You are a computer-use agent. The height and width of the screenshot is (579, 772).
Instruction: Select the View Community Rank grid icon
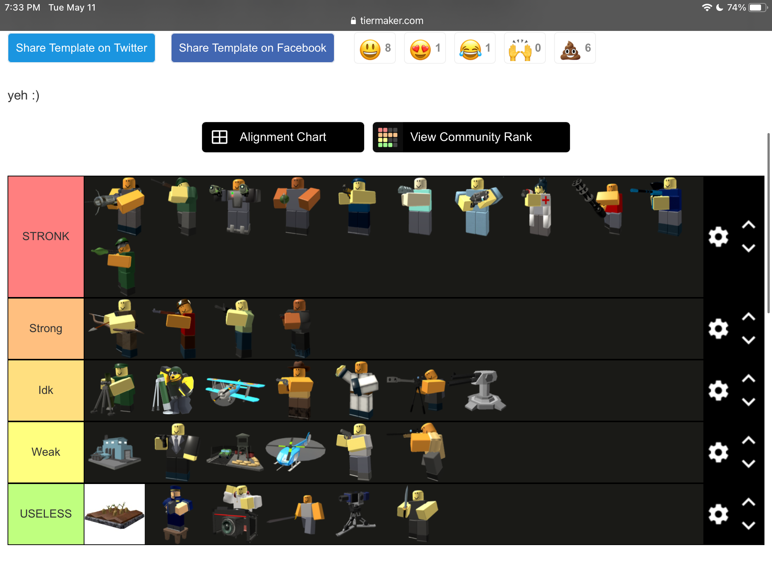pos(388,137)
